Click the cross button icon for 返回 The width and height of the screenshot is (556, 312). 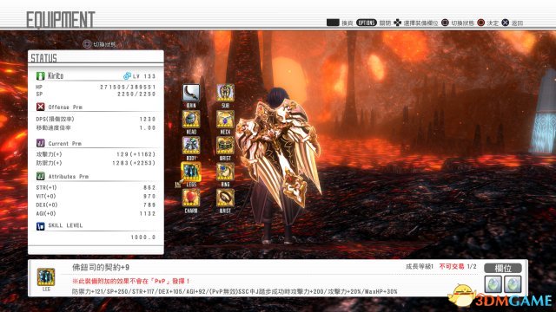(x=506, y=23)
